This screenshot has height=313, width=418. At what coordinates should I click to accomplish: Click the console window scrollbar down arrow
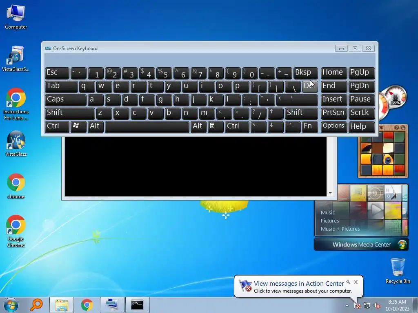point(330,193)
